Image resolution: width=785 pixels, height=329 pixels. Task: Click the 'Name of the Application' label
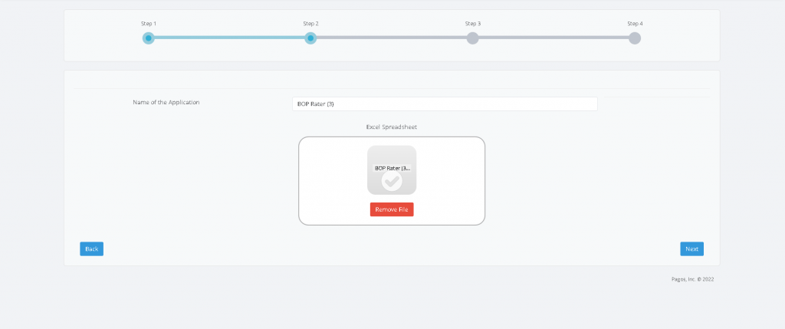point(166,102)
